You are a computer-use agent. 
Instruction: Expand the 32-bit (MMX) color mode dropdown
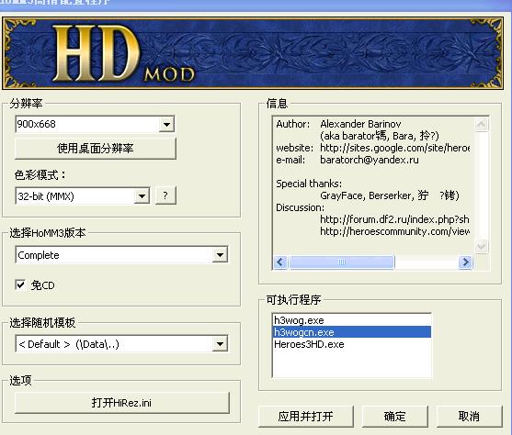point(142,196)
